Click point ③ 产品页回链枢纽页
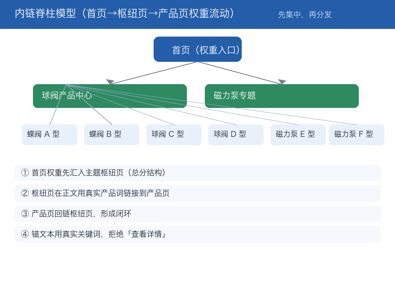The image size is (395, 300). (x=197, y=214)
